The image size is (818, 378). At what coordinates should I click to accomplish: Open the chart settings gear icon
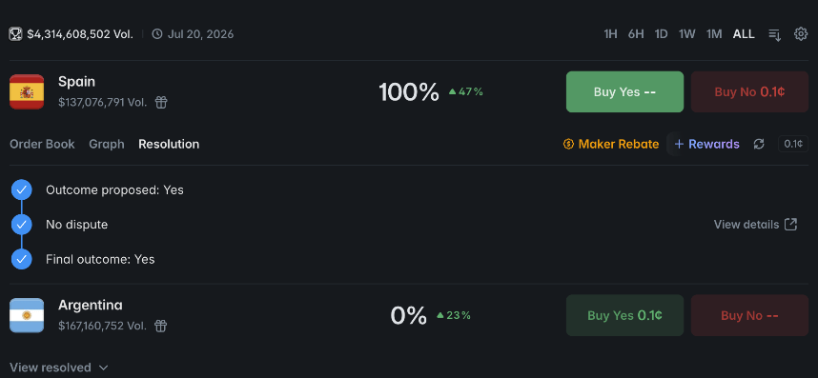click(800, 34)
